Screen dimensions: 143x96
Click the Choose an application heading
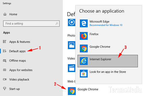[x=102, y=11]
